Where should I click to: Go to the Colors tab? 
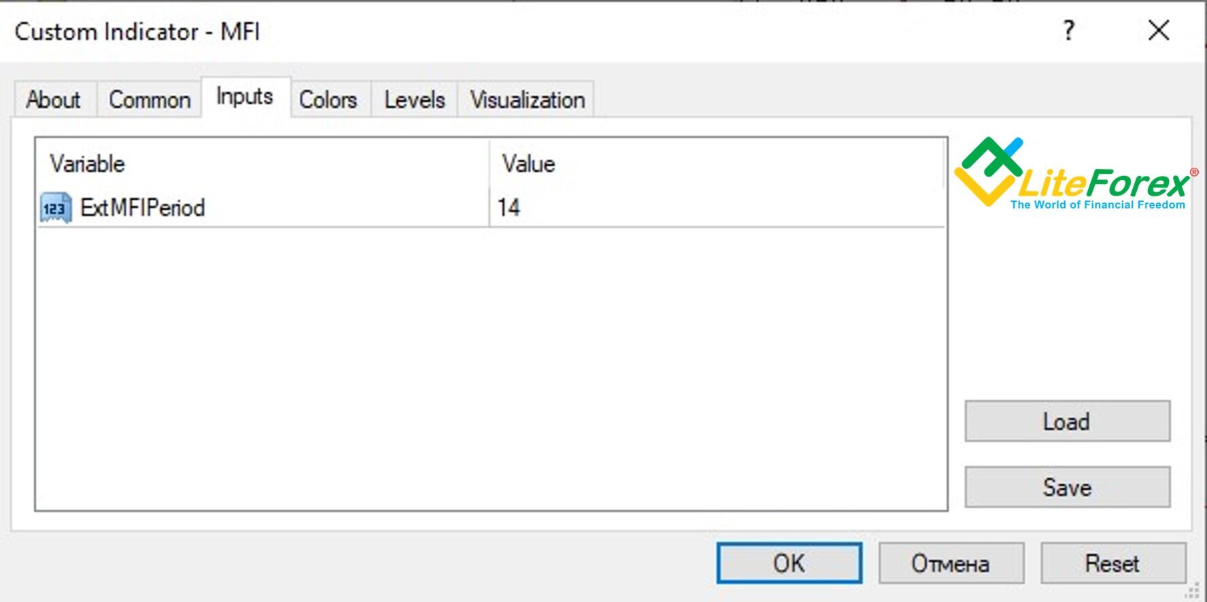[x=328, y=100]
